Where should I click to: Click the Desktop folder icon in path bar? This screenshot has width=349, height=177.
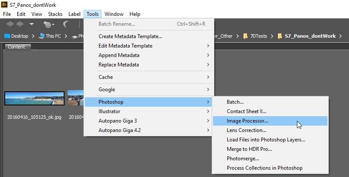(7, 36)
